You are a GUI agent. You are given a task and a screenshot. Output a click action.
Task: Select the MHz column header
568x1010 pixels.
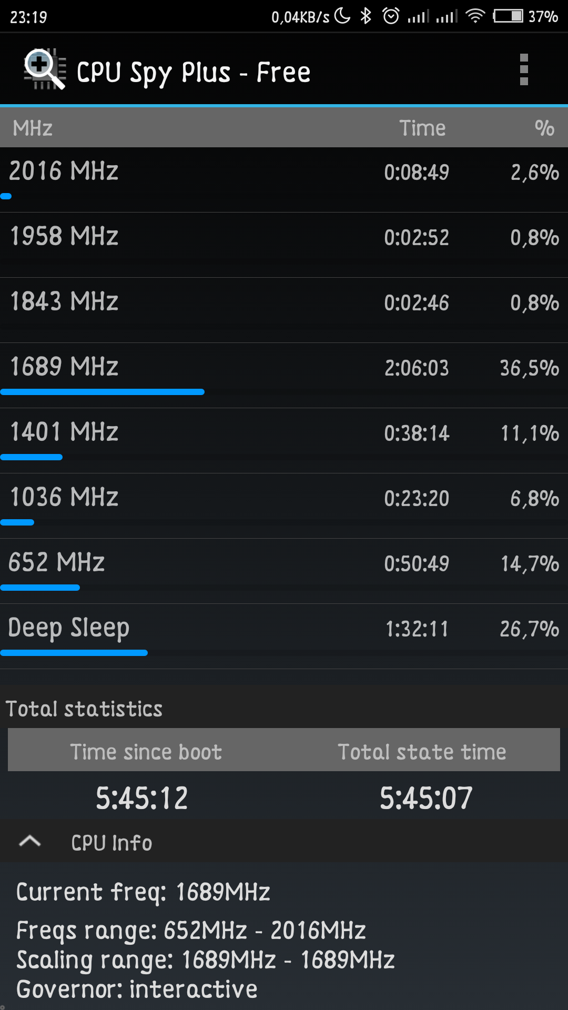[x=33, y=128]
